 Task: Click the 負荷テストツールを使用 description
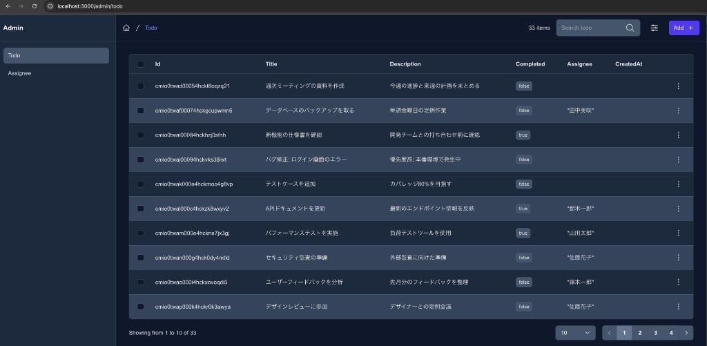[420, 233]
